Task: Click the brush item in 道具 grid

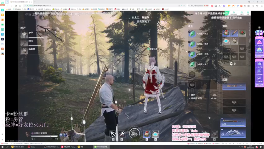Action: (x=234, y=33)
